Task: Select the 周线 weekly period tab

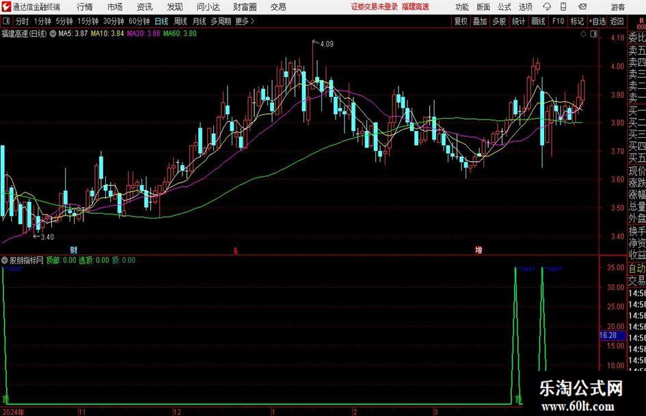Action: [x=180, y=21]
